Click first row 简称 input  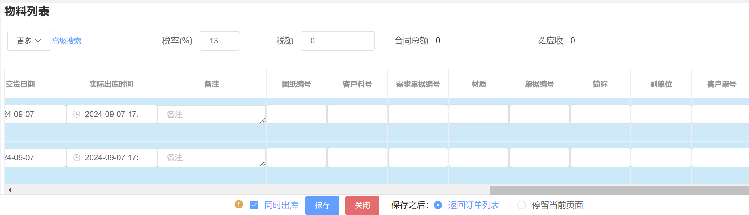tap(601, 114)
